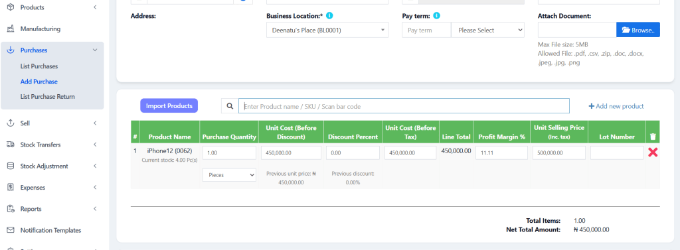680x250 pixels.
Task: Open List Purchases submenu item
Action: 39,66
